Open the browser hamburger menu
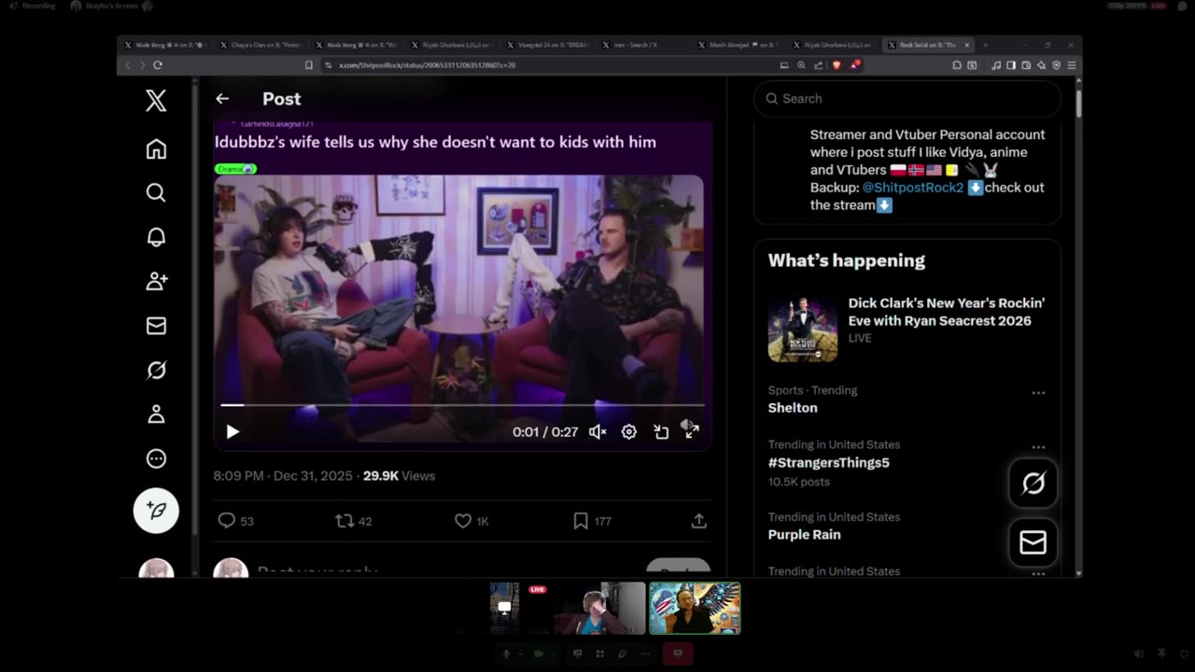Screen dimensions: 1195x672 click(x=1072, y=65)
